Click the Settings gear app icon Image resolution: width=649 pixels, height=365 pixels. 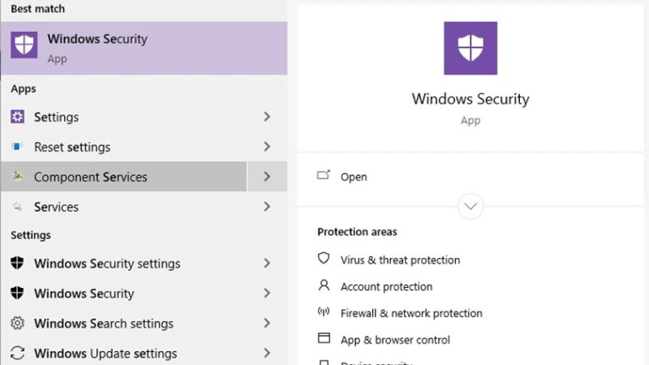coord(17,117)
